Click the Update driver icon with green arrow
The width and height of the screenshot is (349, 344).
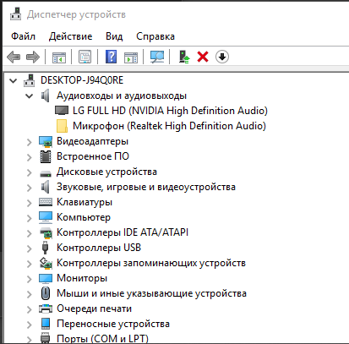(x=184, y=57)
